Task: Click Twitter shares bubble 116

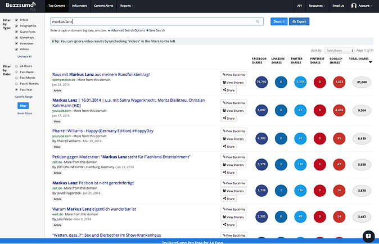Action: click(300, 191)
